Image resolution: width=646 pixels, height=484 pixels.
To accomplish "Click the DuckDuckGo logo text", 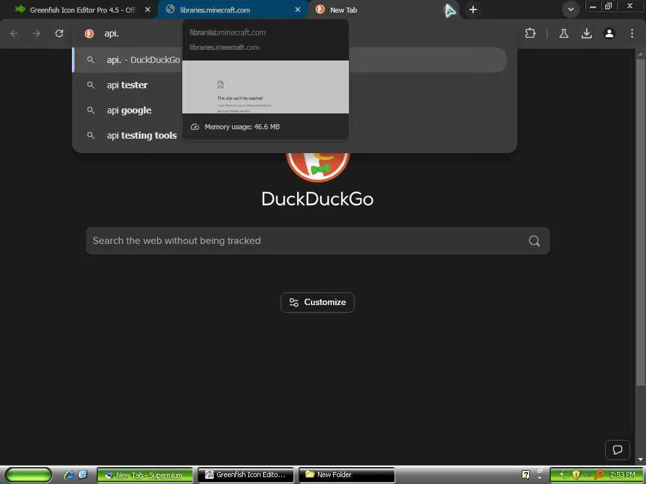I will 318,199.
